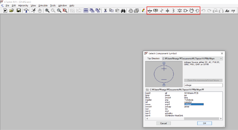Click the Zoom In magnifier icon
The image size is (238, 130).
(x=47, y=11)
